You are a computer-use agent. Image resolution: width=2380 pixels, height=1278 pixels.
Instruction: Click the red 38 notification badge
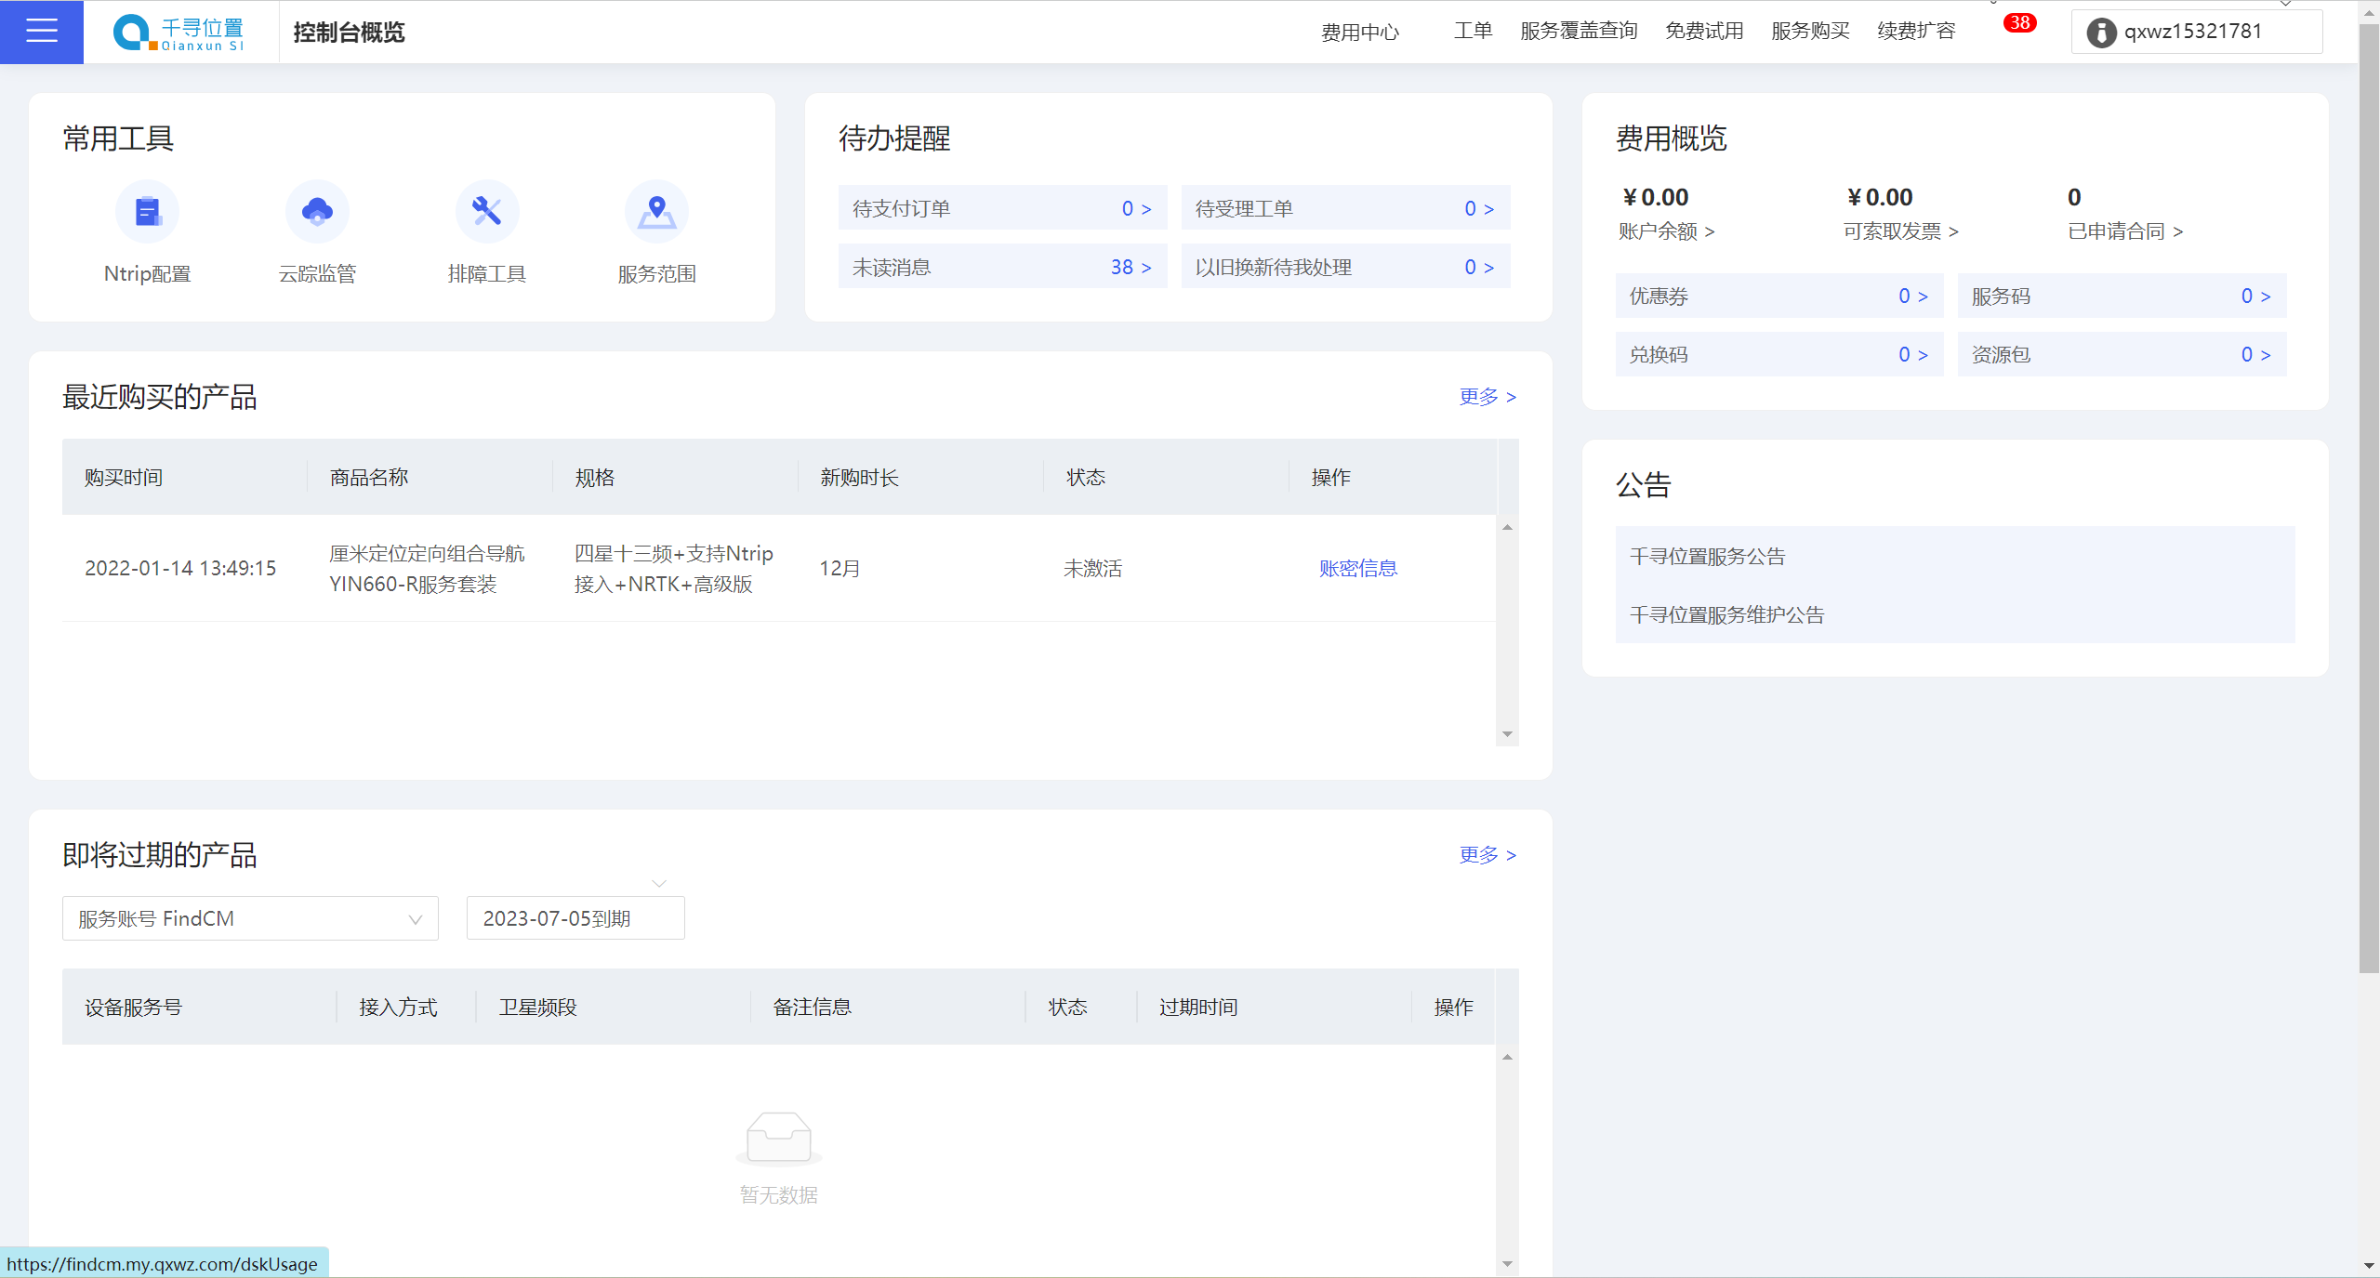point(2019,22)
